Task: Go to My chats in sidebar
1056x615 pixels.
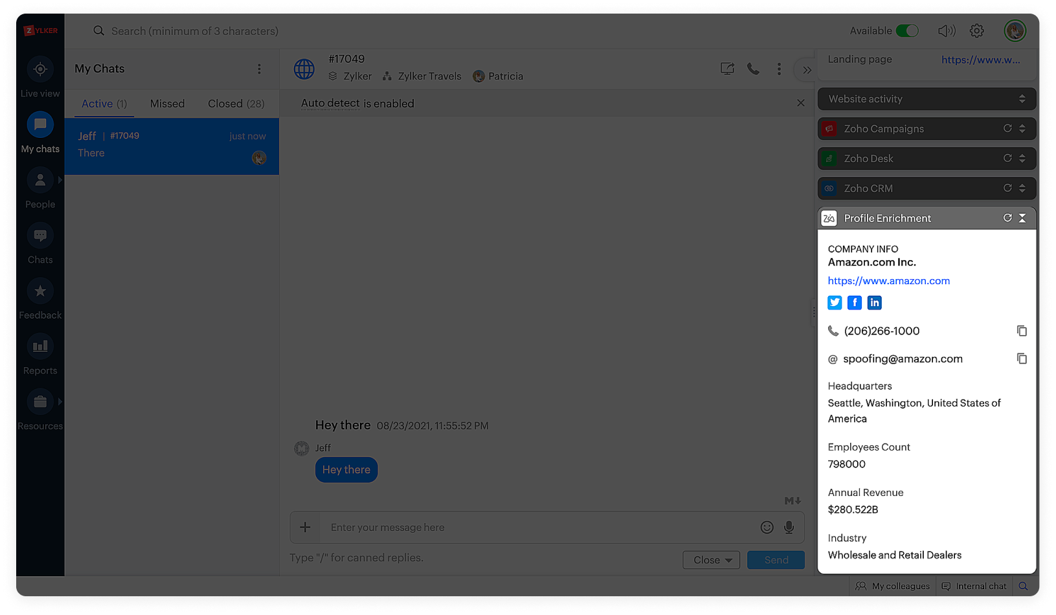Action: (40, 133)
